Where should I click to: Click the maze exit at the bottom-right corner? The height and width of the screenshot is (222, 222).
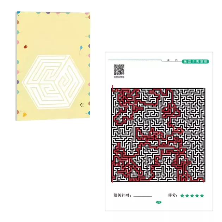(204, 181)
